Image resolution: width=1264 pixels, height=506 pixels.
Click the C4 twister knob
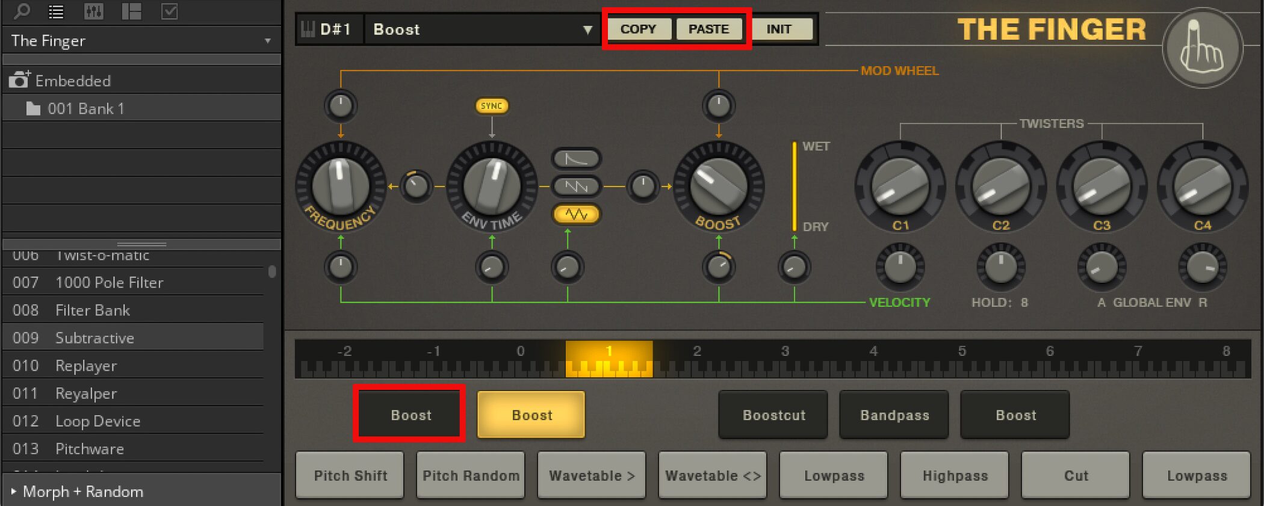(1202, 186)
